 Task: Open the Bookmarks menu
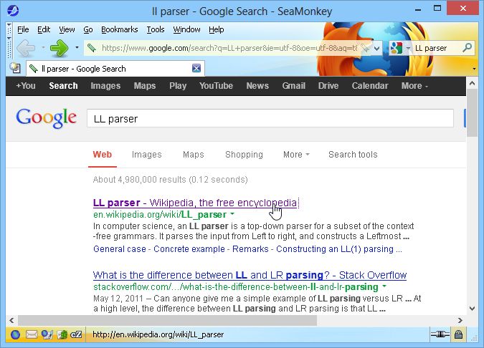pos(120,29)
